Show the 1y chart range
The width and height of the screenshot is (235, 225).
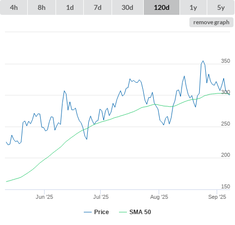click(x=193, y=7)
